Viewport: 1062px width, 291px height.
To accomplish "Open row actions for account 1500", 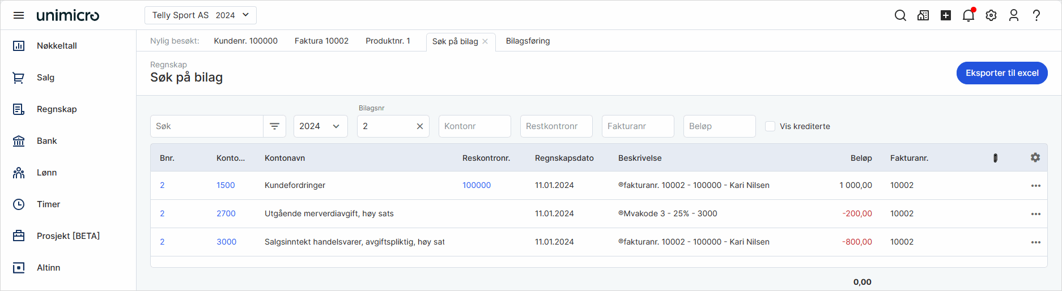I will point(1035,186).
